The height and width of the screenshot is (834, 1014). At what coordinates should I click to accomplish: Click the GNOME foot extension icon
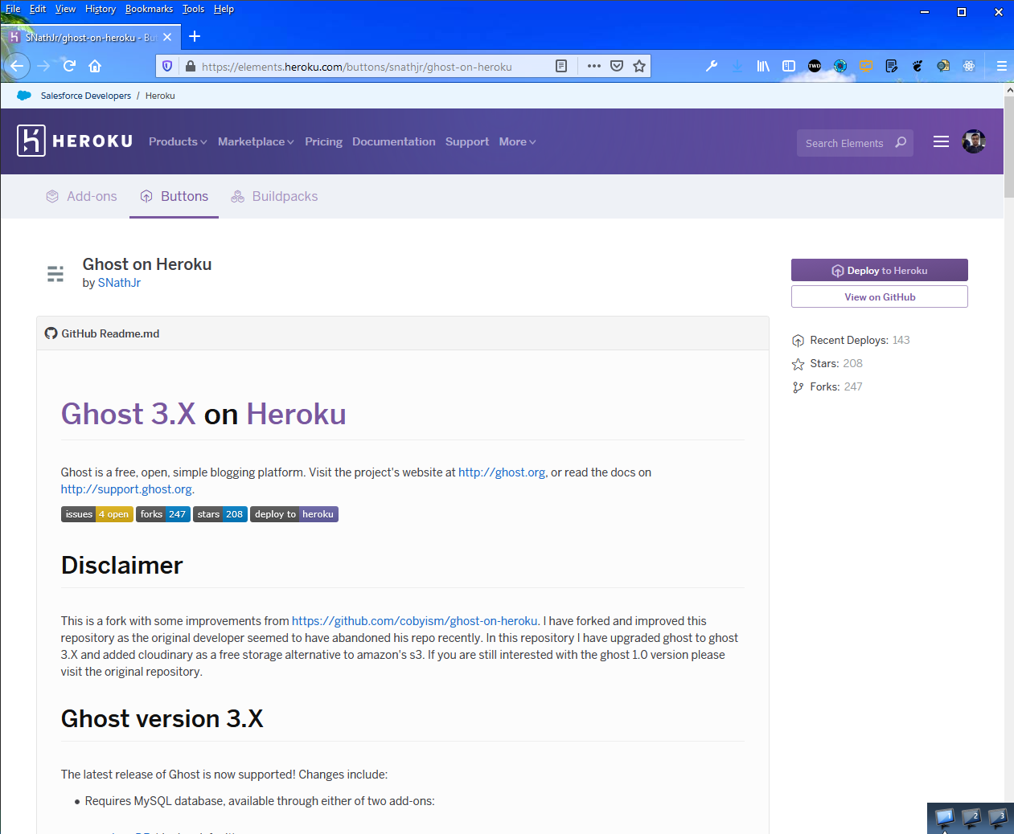click(918, 66)
